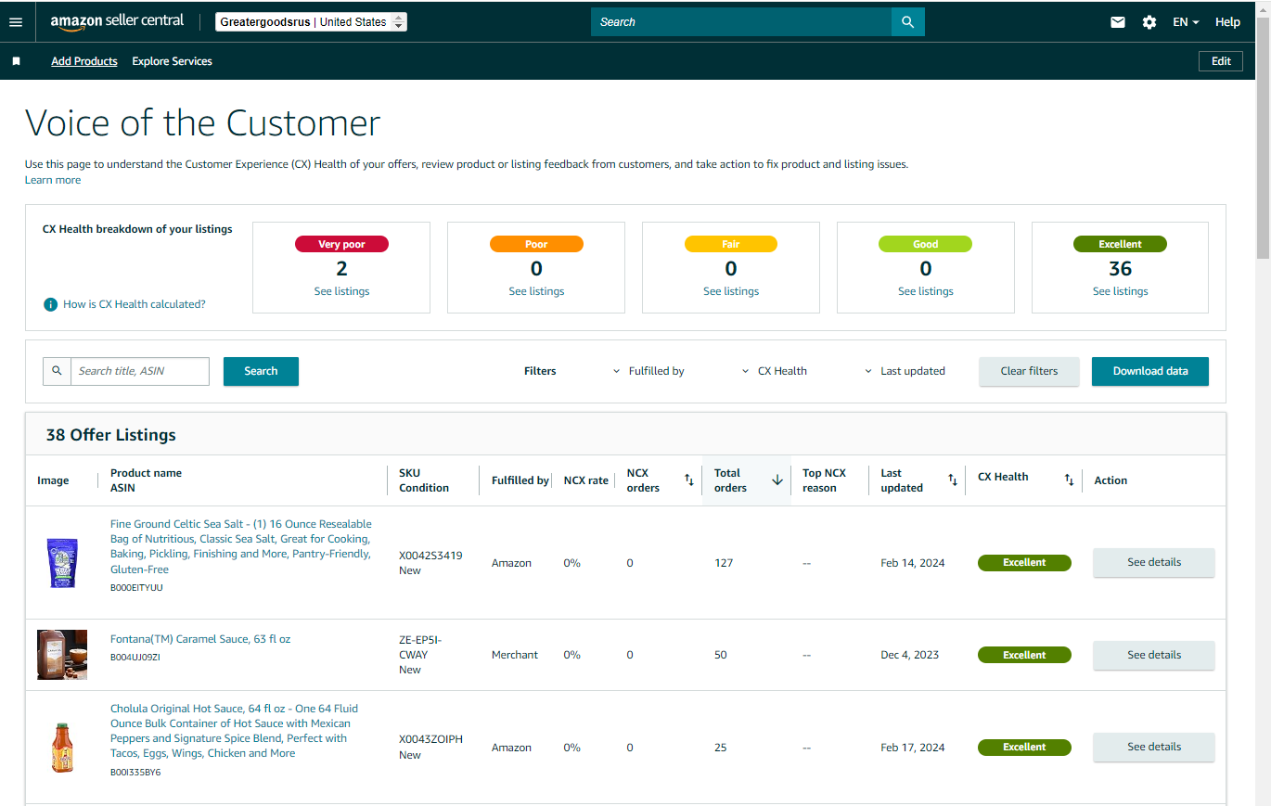See details for Celtic Sea Salt listing
Image resolution: width=1271 pixels, height=806 pixels.
pos(1154,562)
